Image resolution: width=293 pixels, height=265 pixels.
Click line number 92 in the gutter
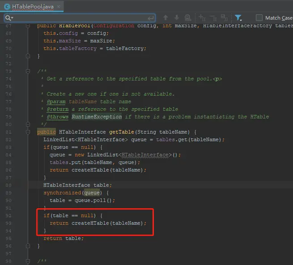click(x=8, y=216)
